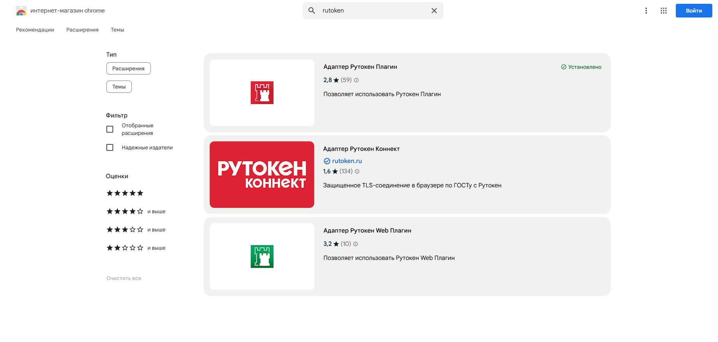Filter by five-star ratings
Viewport: 718px width, 342px height.
125,193
